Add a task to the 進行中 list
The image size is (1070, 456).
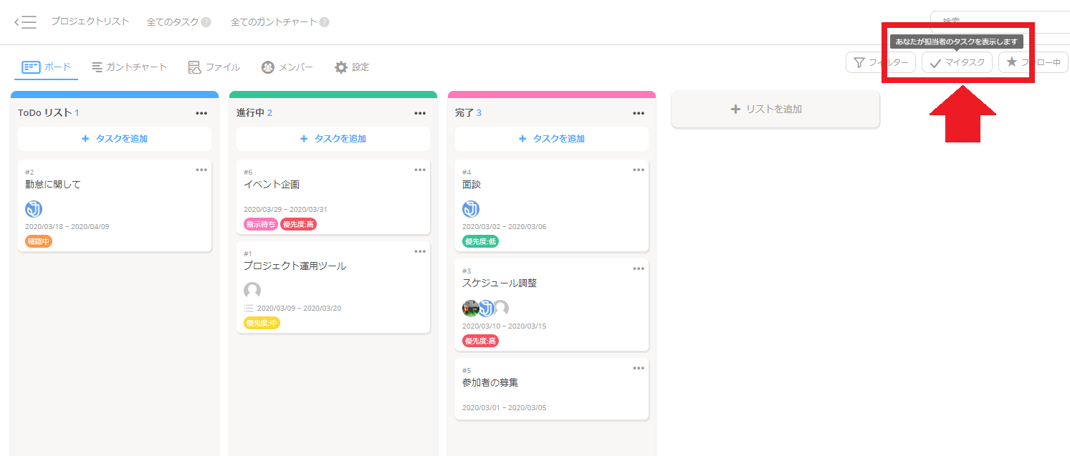click(x=333, y=138)
